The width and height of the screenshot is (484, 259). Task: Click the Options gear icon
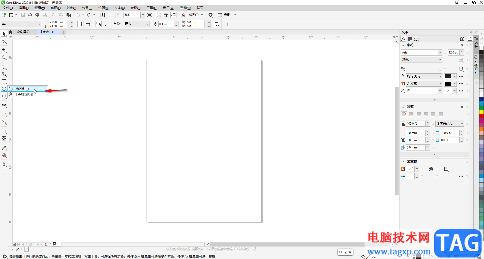click(210, 15)
